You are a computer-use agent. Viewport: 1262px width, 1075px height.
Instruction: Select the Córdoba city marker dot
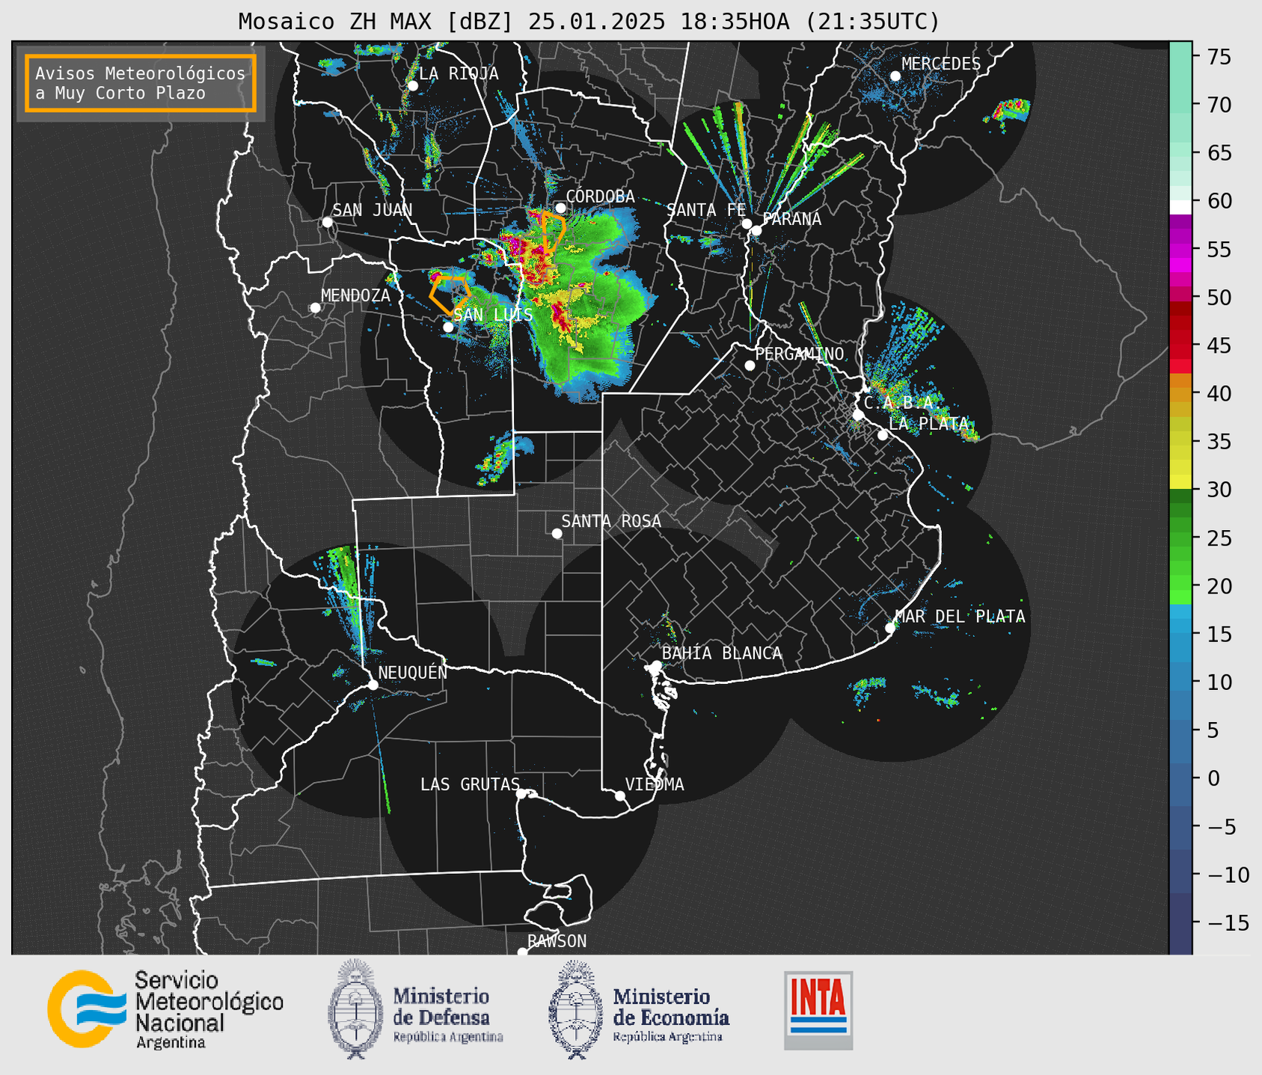click(560, 208)
